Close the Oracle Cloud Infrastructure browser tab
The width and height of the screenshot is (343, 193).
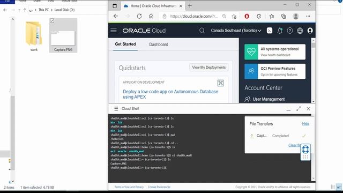click(x=181, y=6)
